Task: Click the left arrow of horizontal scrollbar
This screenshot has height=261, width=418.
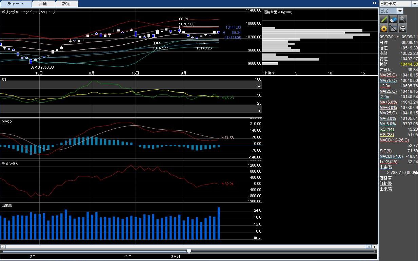Action: (3, 247)
